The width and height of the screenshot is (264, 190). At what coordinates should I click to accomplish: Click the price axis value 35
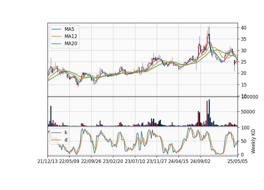pyautogui.click(x=244, y=39)
